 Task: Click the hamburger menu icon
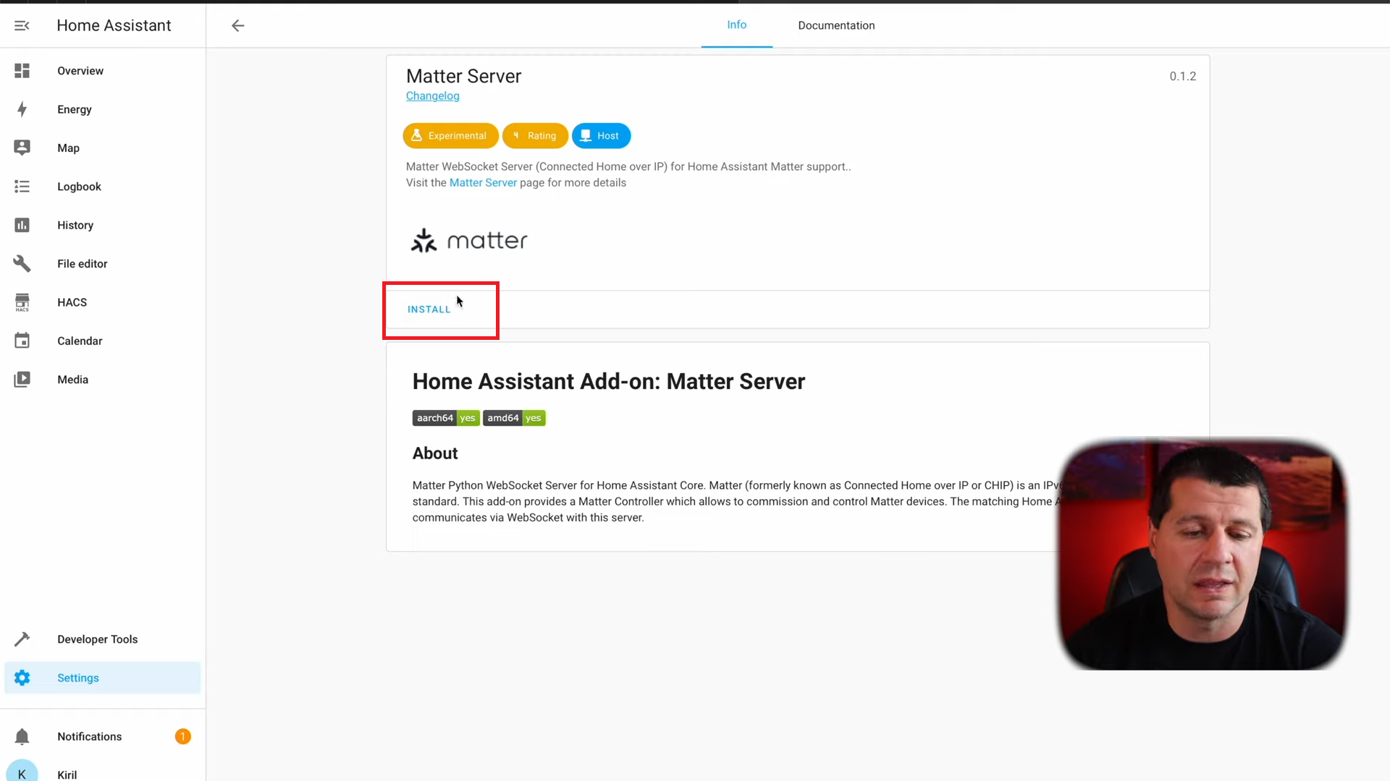[21, 25]
